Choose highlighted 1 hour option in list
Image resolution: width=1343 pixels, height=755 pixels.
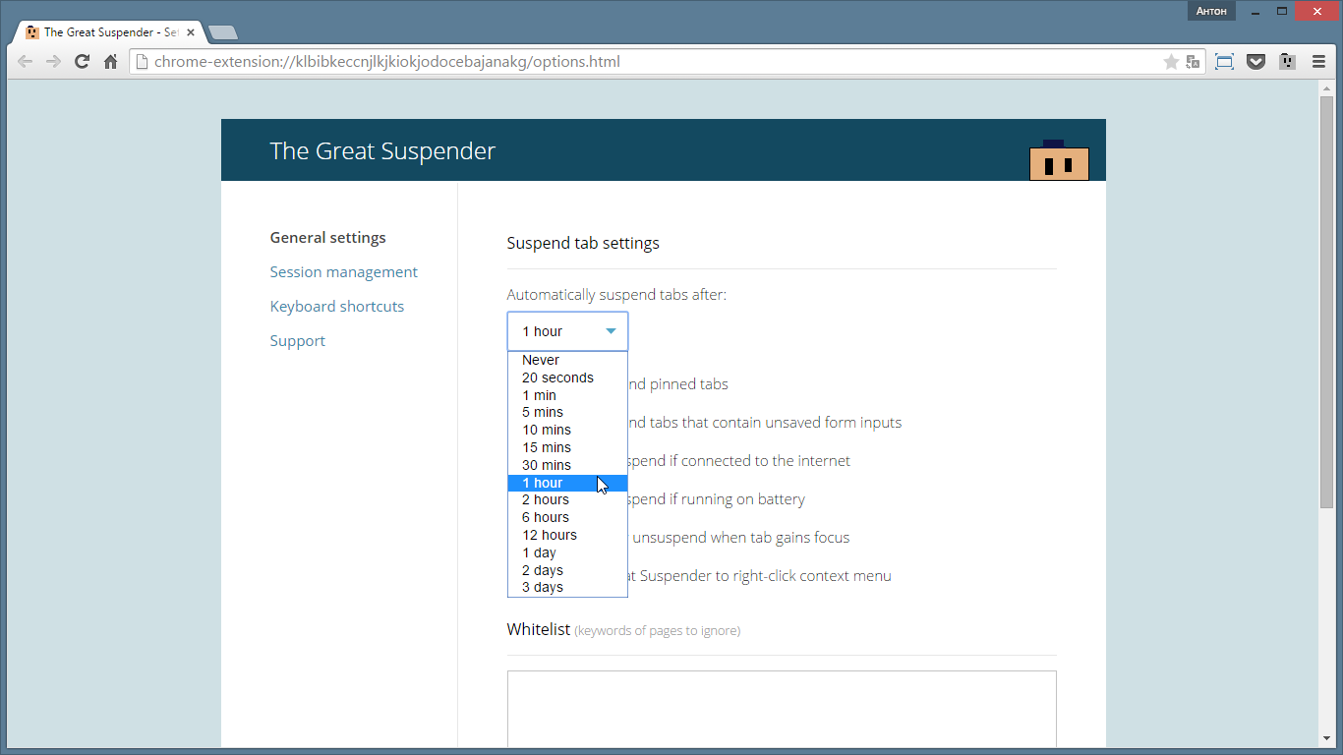point(567,483)
